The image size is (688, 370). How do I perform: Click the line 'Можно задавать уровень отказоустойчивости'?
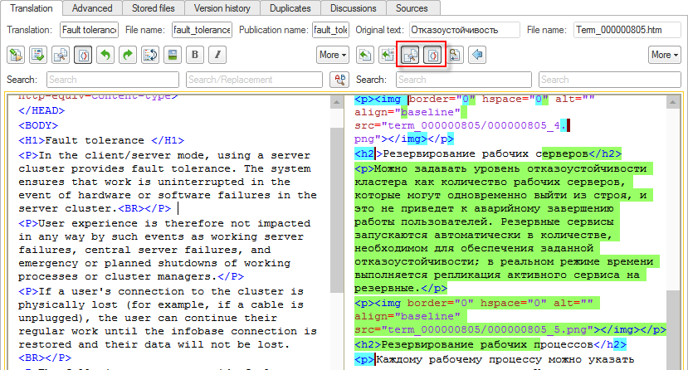[x=510, y=168]
